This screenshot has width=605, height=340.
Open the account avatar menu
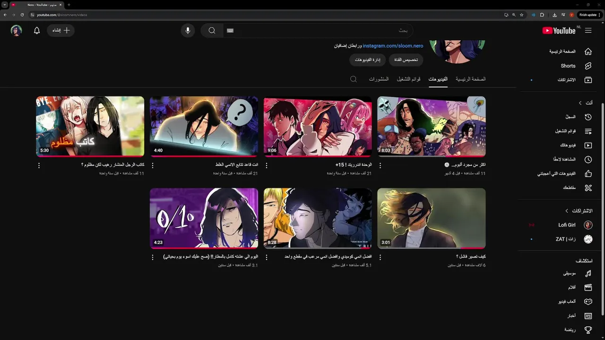[17, 30]
